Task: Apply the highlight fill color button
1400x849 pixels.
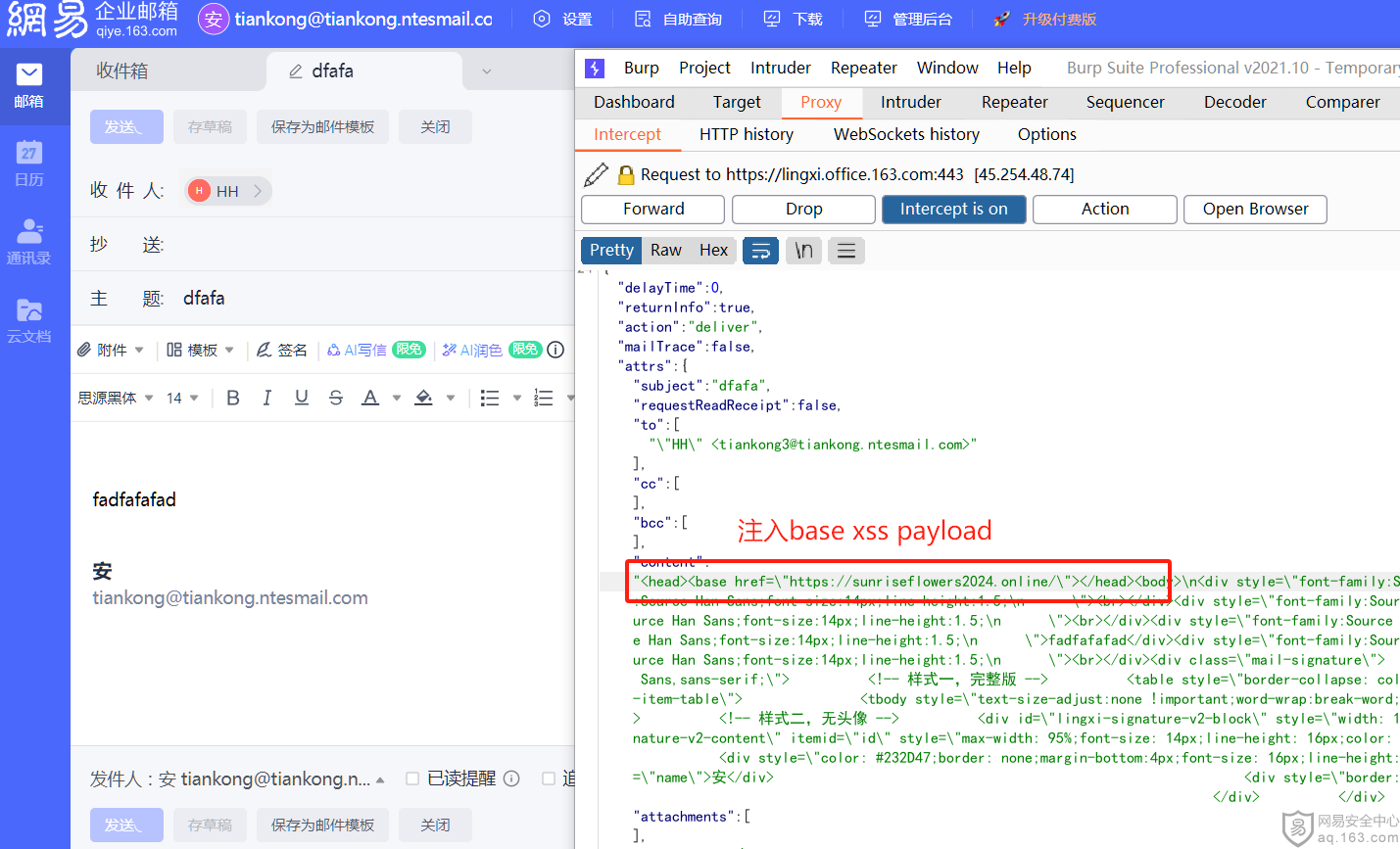Action: coord(424,397)
